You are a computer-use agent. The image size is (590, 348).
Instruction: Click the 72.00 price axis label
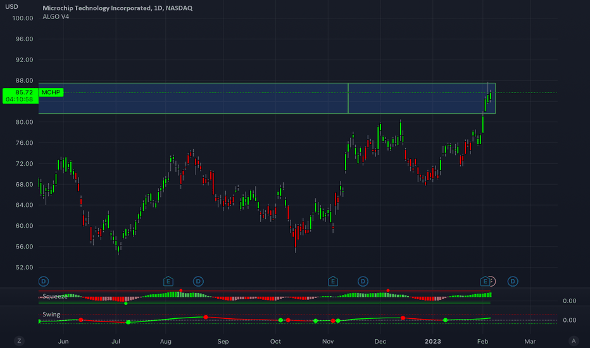click(x=25, y=164)
